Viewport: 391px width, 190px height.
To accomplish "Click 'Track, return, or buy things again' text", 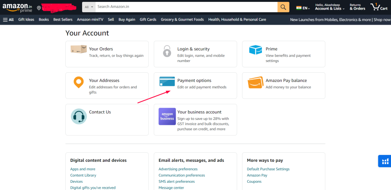I will click(x=116, y=56).
